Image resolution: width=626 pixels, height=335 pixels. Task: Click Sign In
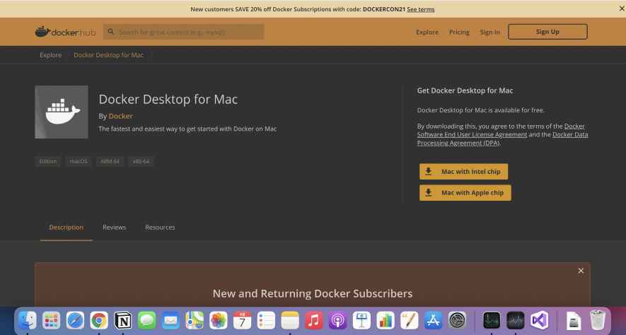(489, 33)
